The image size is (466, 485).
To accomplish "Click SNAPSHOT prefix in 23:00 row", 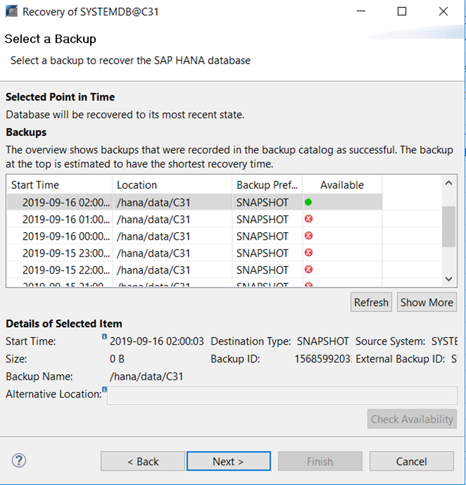I will click(262, 253).
